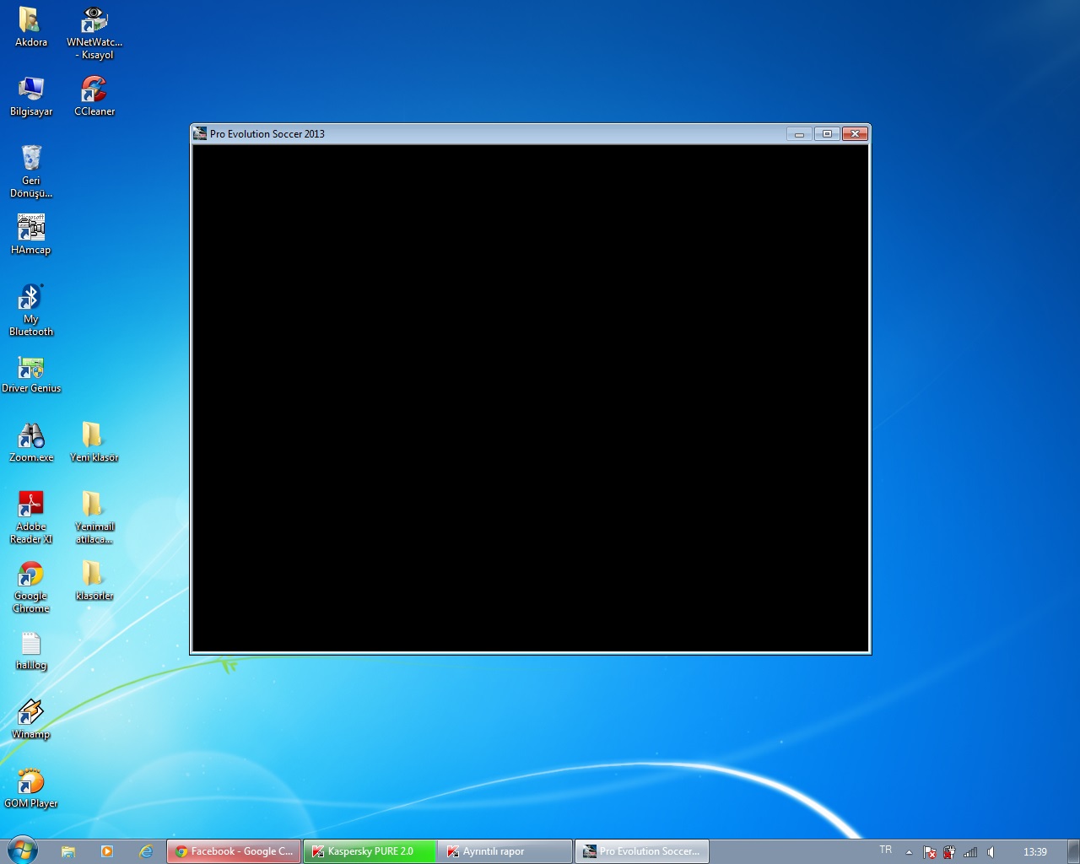This screenshot has height=864, width=1080.
Task: Select the WNetWatcher shortcut icon
Action: point(94,32)
